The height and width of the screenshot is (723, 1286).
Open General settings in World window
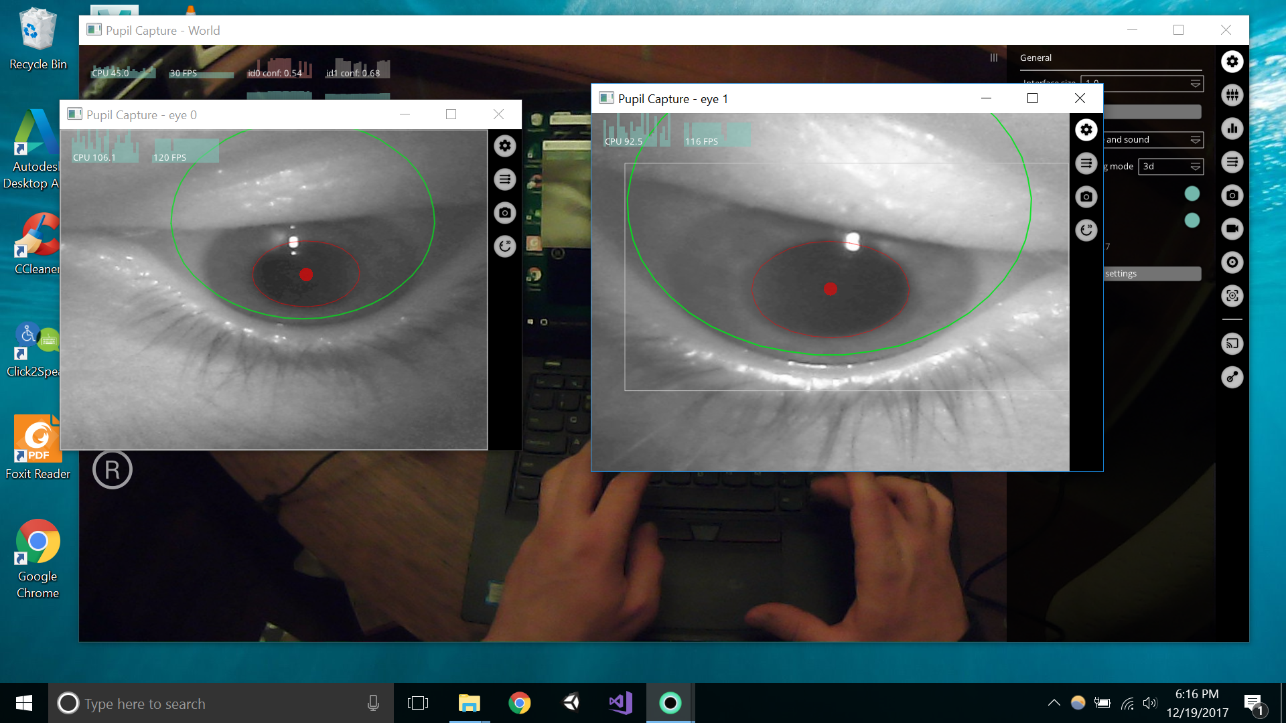click(x=1232, y=62)
